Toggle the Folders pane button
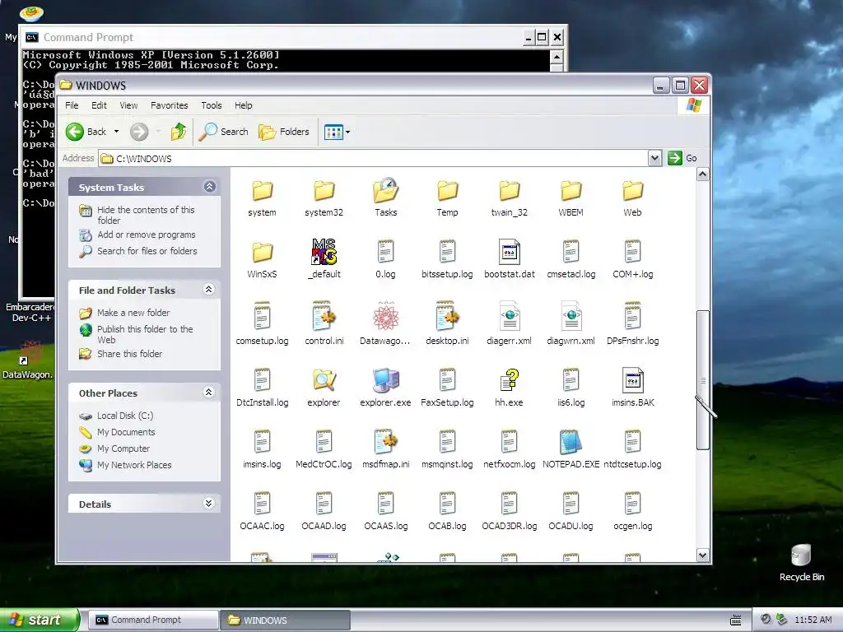This screenshot has height=632, width=843. point(284,132)
